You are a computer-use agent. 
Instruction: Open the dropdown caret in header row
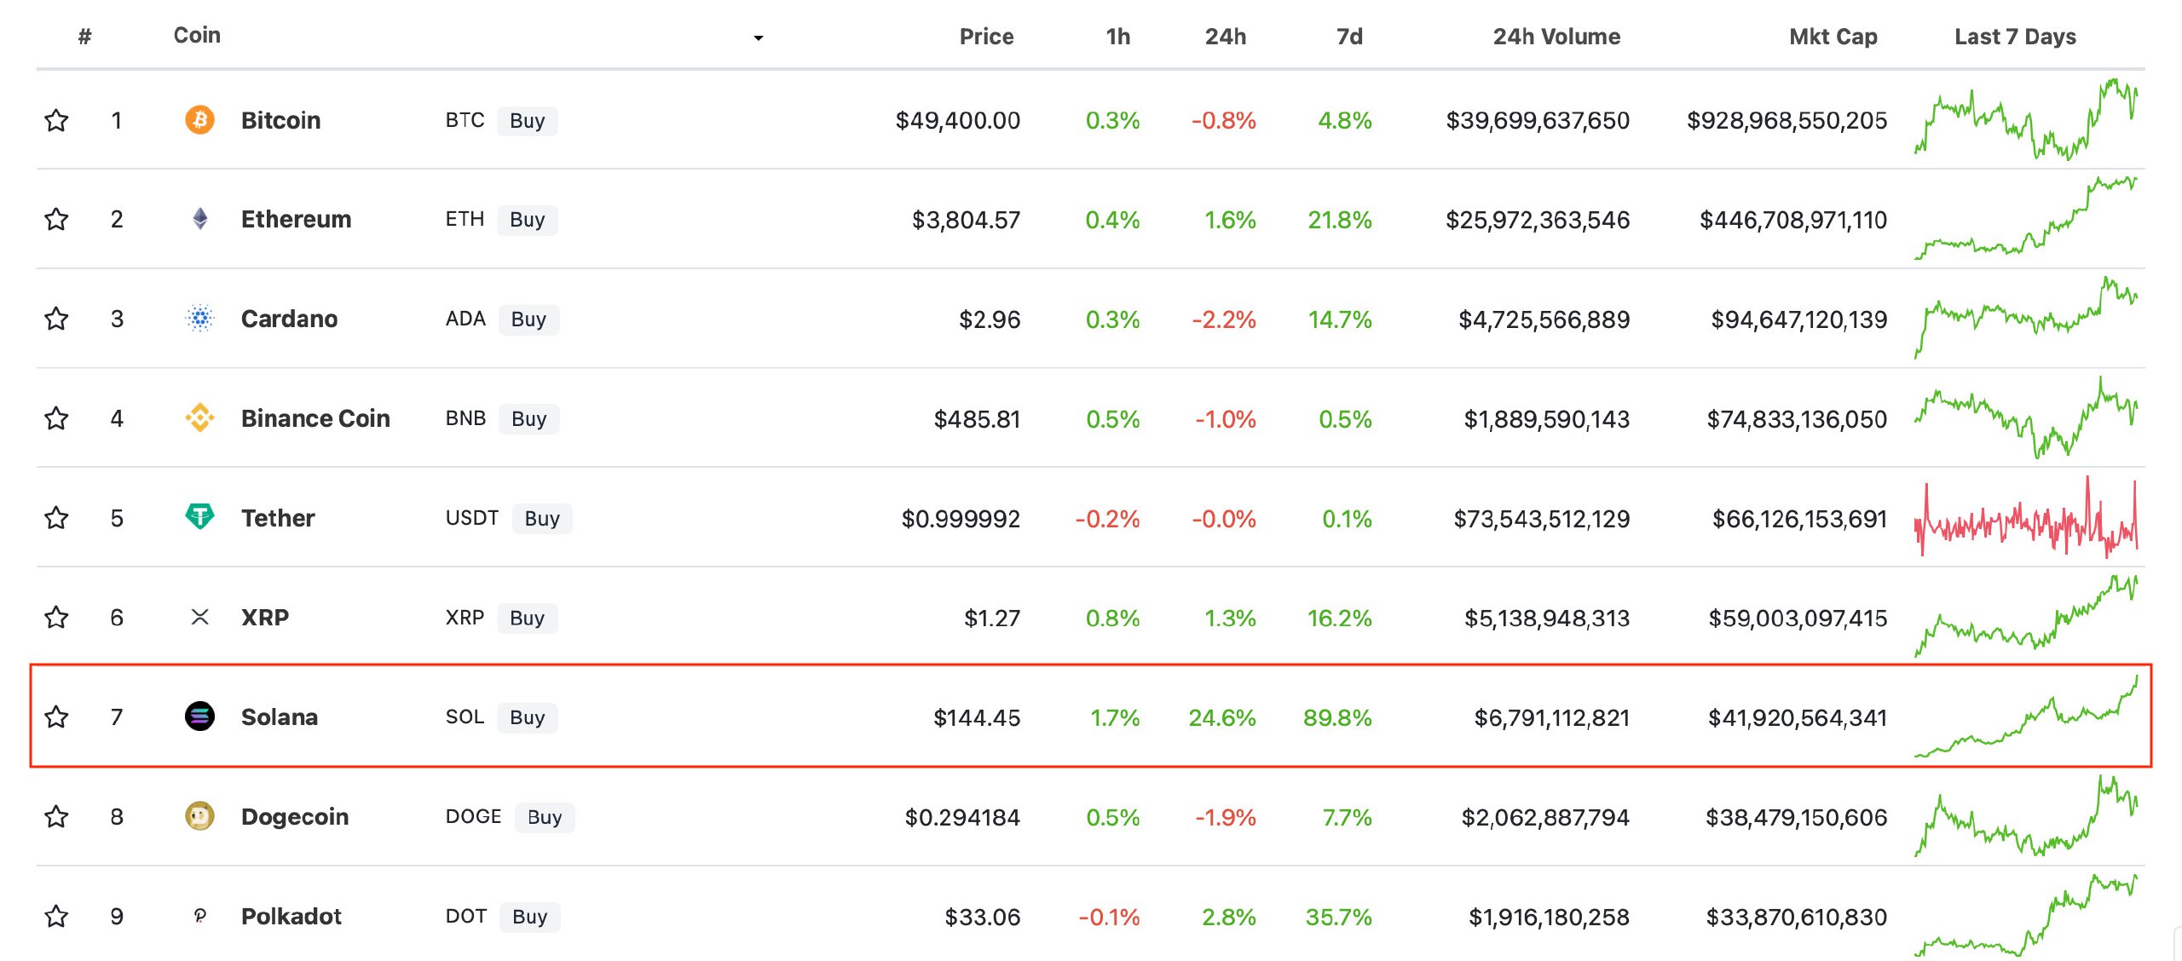coord(758,37)
